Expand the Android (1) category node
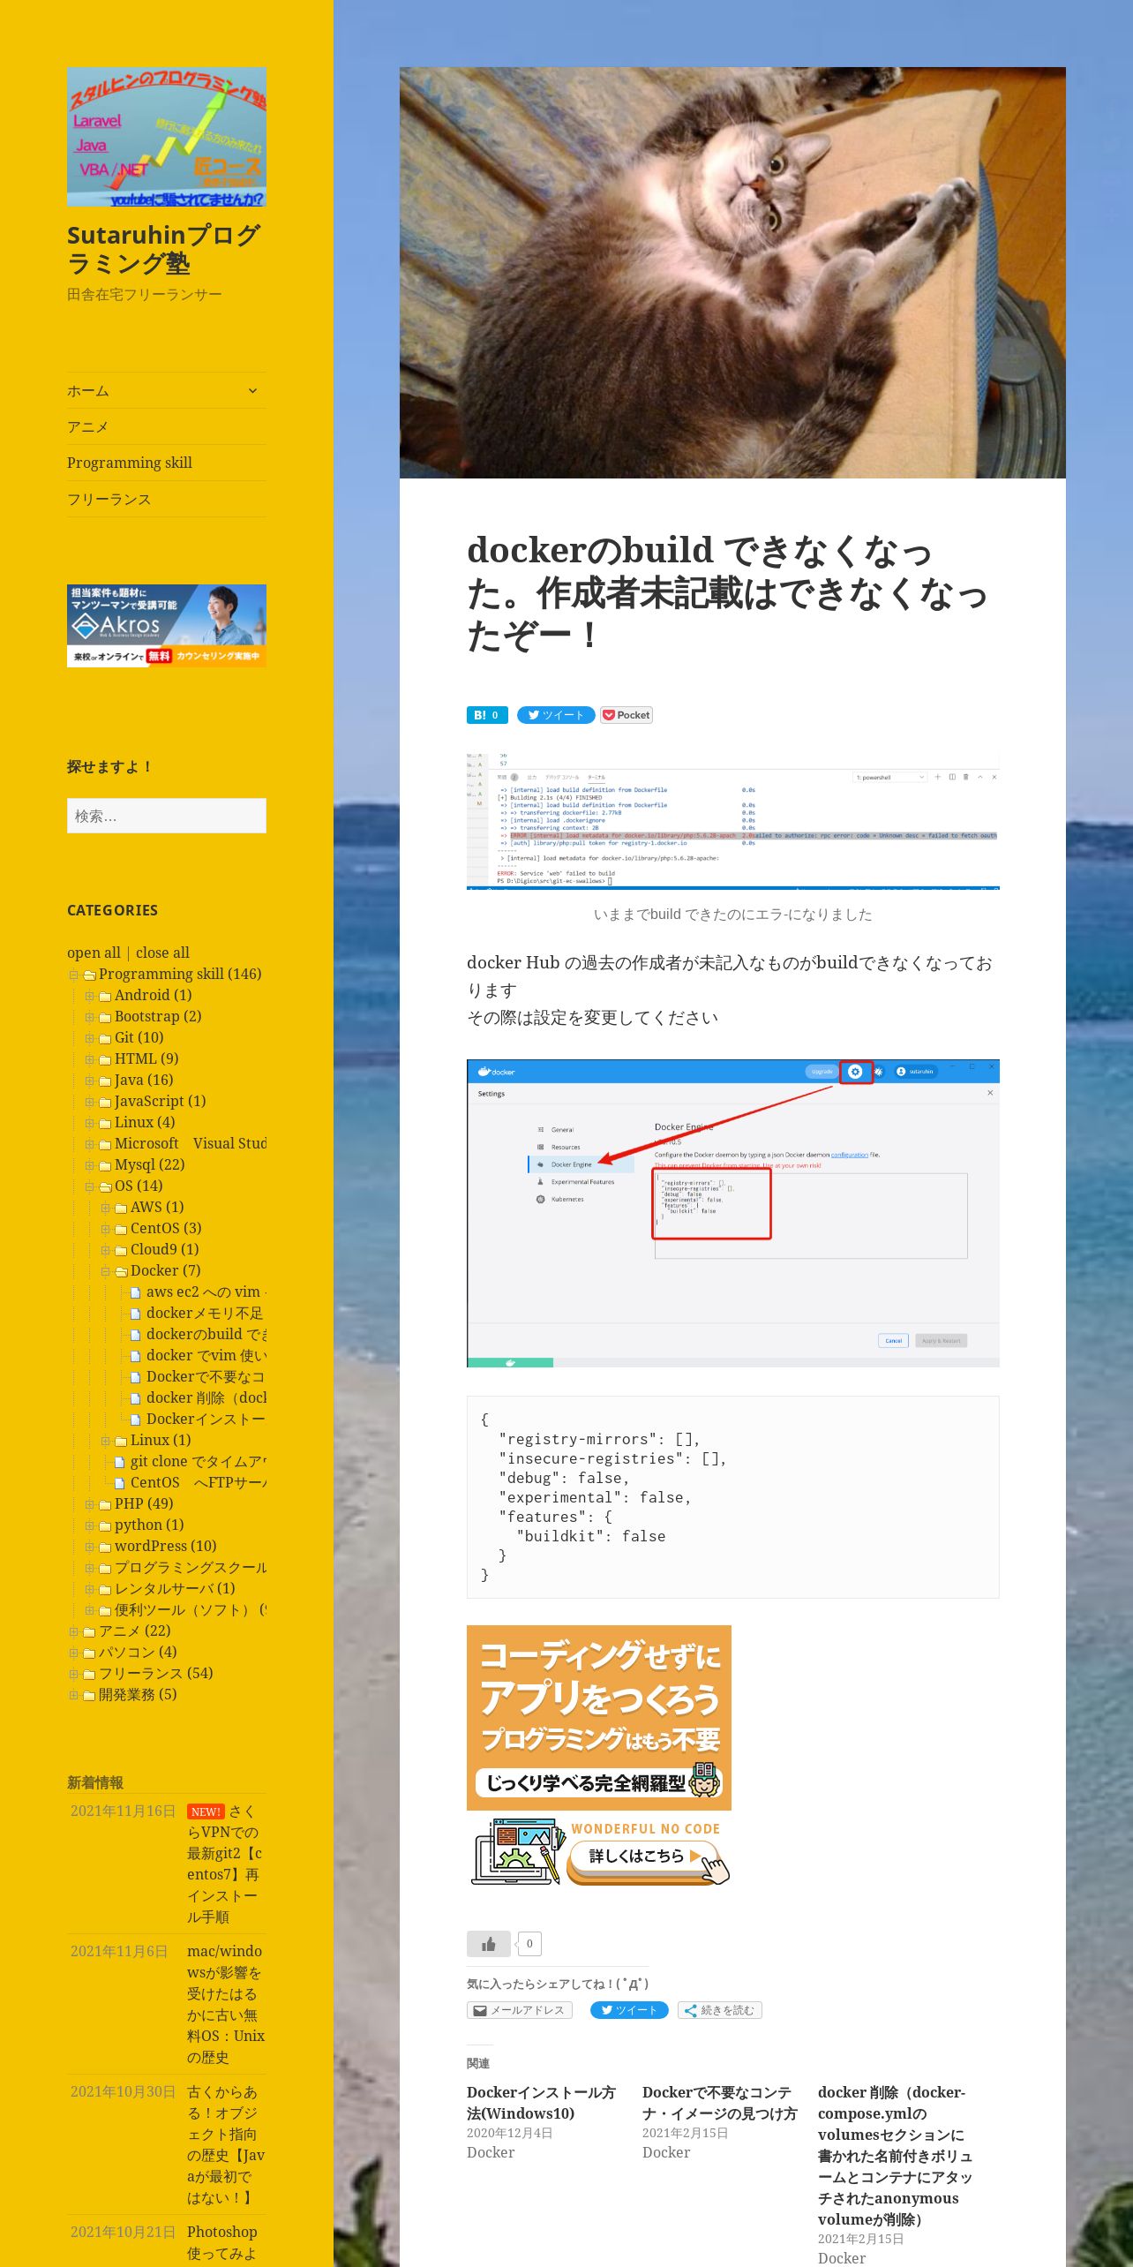 [x=90, y=996]
